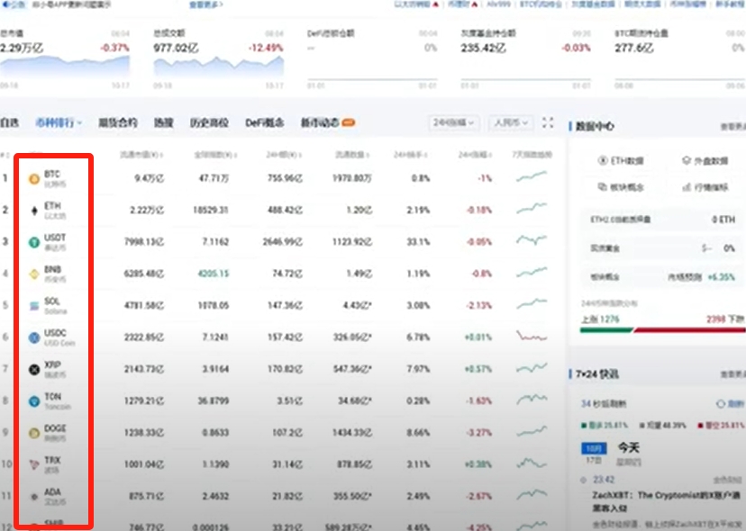The image size is (746, 531).
Task: Click TON index price 36.8799
Action: (x=214, y=400)
